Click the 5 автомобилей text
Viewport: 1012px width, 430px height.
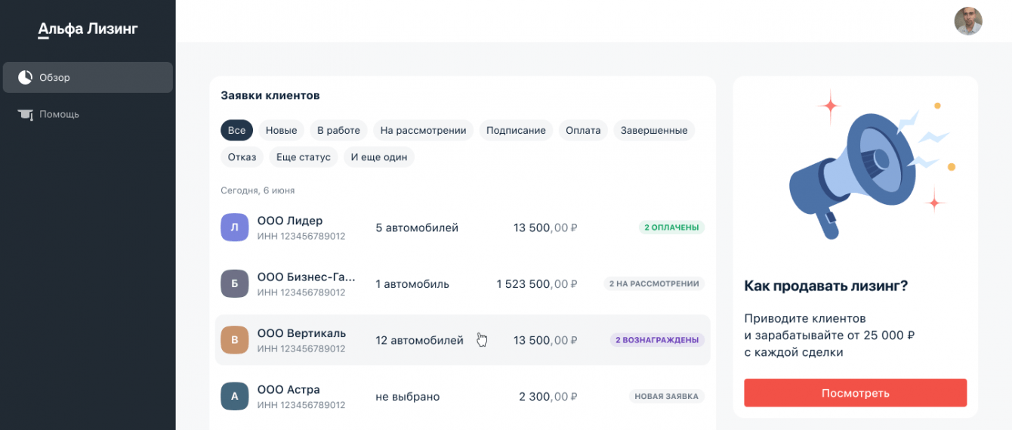(417, 227)
